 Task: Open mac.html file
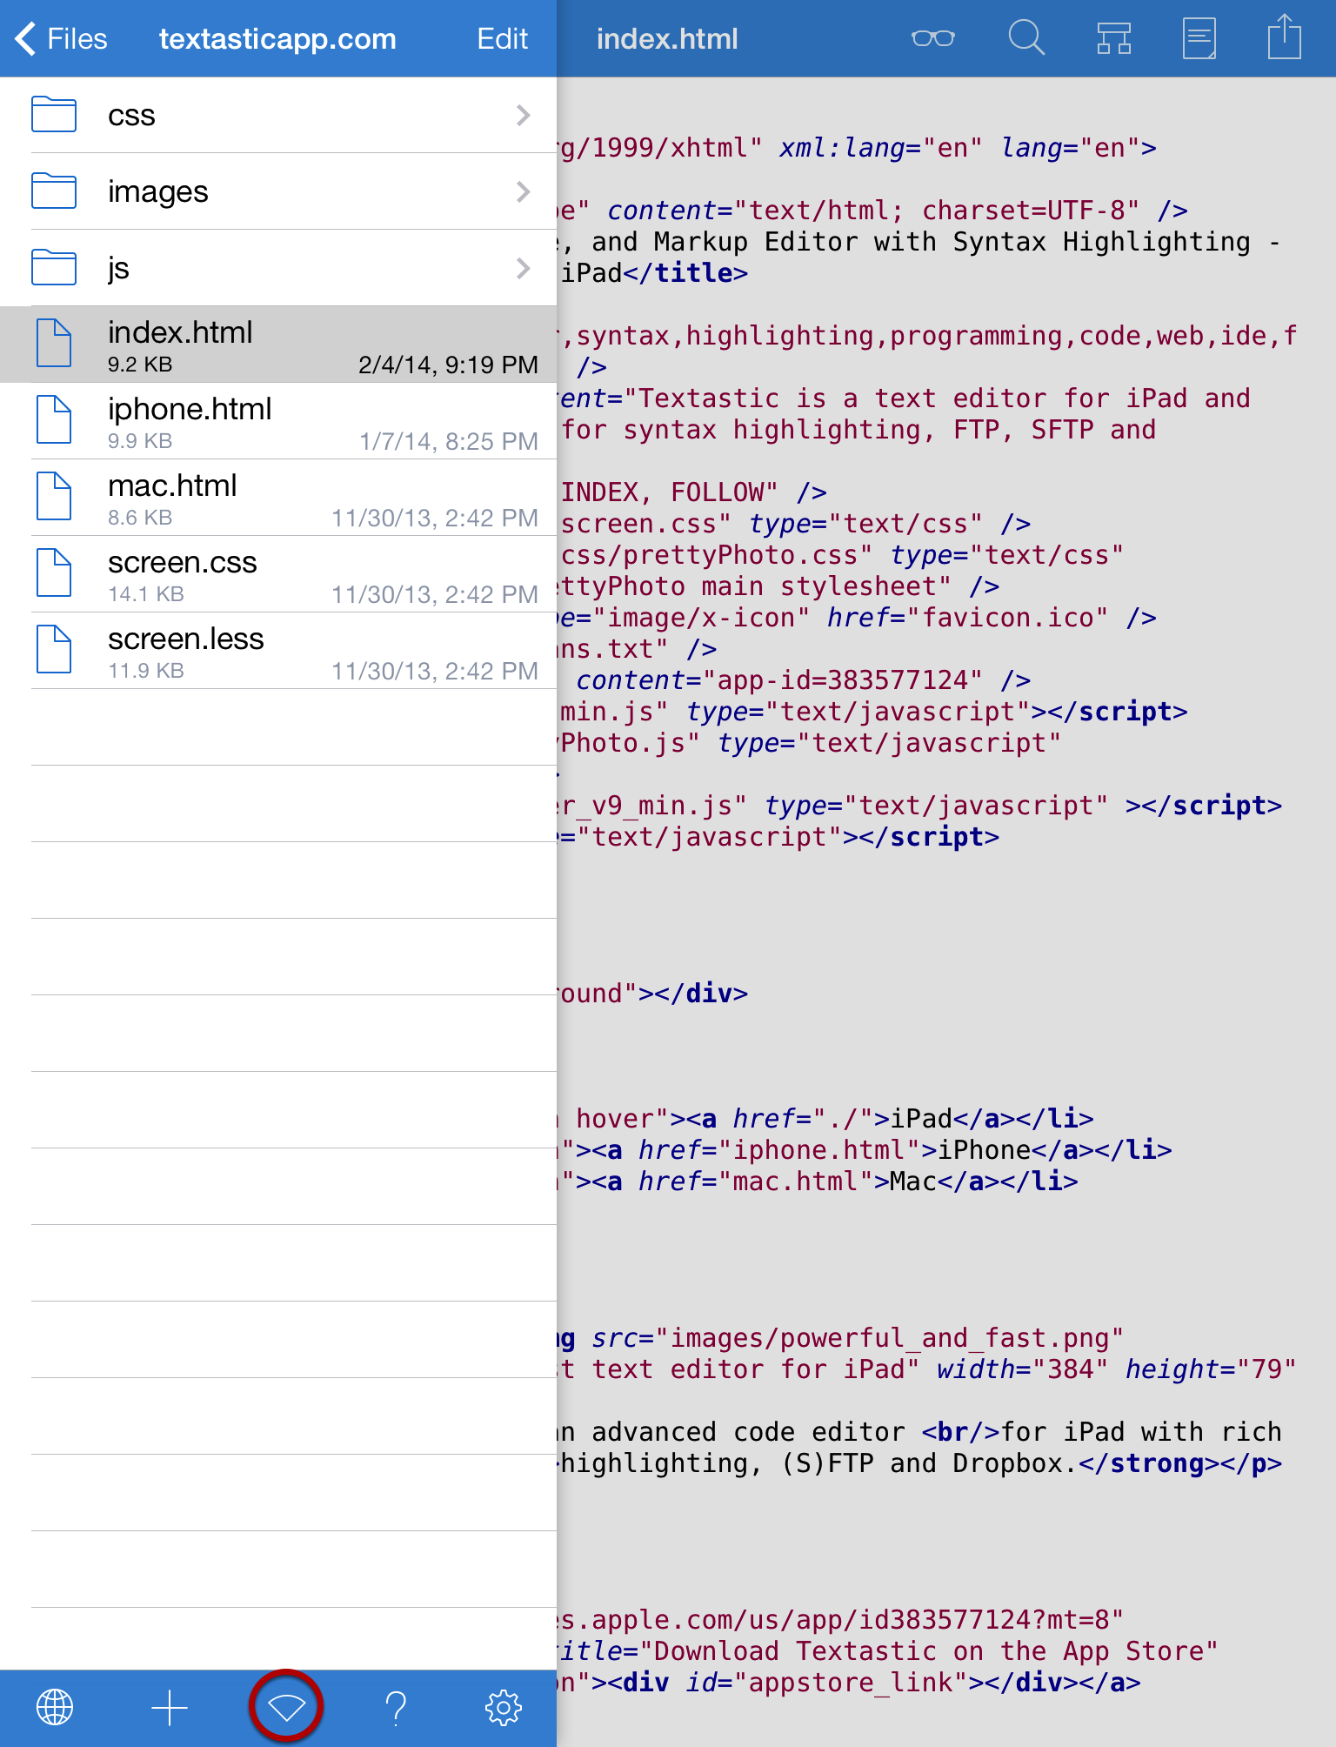click(x=278, y=498)
